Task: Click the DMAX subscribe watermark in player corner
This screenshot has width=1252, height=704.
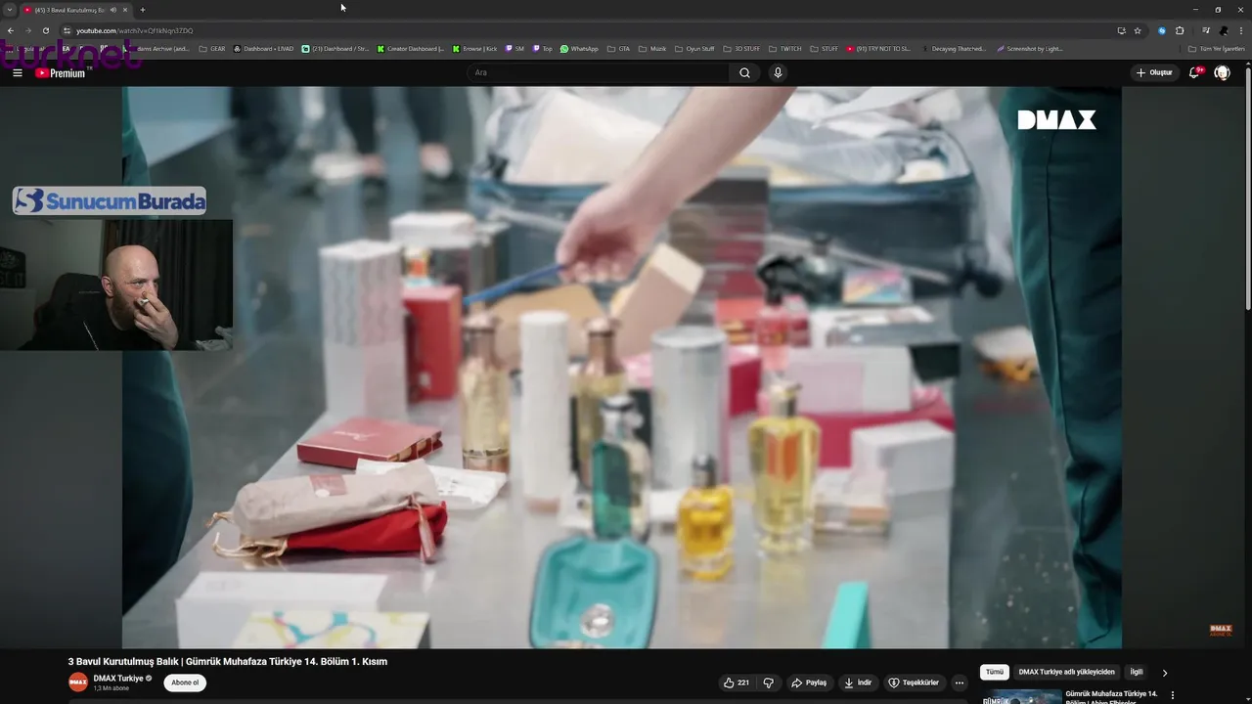Action: (1221, 631)
